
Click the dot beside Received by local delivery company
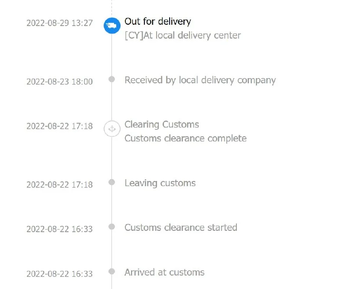coord(112,79)
